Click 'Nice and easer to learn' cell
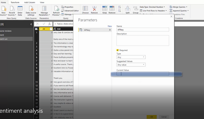The height and width of the screenshot is (119, 204). click(63, 61)
